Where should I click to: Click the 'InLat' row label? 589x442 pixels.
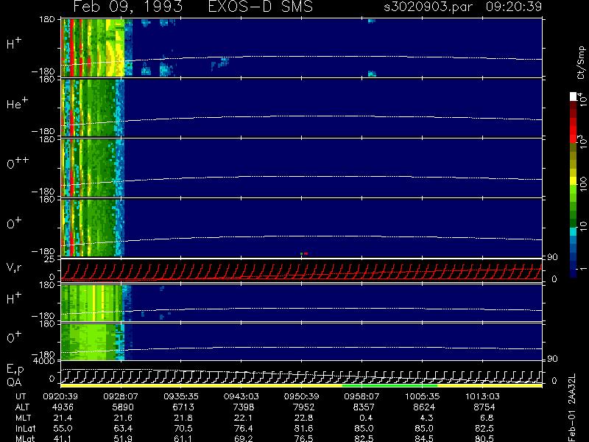point(25,428)
